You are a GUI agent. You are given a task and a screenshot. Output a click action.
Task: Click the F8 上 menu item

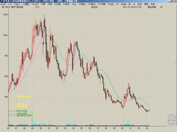coord(74,4)
